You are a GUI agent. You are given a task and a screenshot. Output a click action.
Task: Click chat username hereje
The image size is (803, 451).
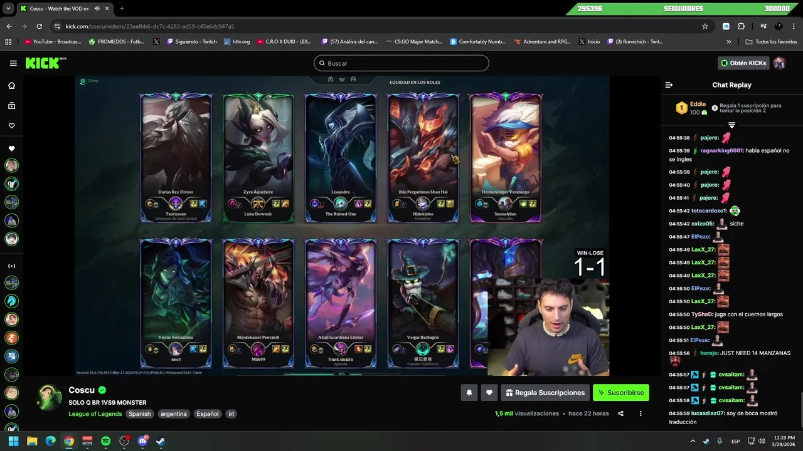tap(709, 353)
